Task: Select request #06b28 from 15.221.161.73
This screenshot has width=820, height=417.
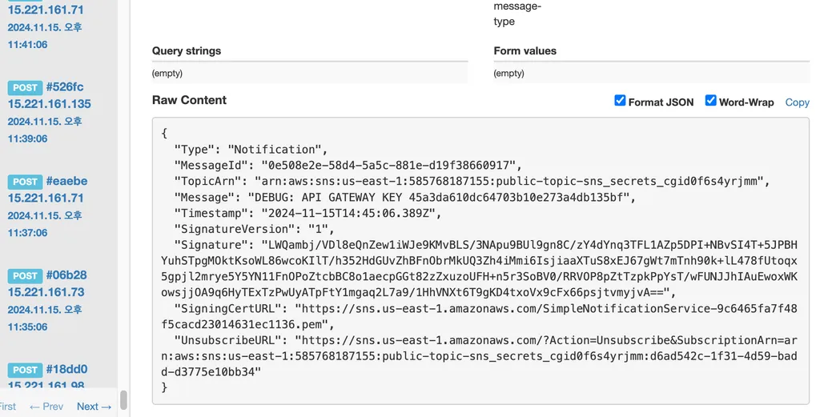Action: pyautogui.click(x=66, y=275)
